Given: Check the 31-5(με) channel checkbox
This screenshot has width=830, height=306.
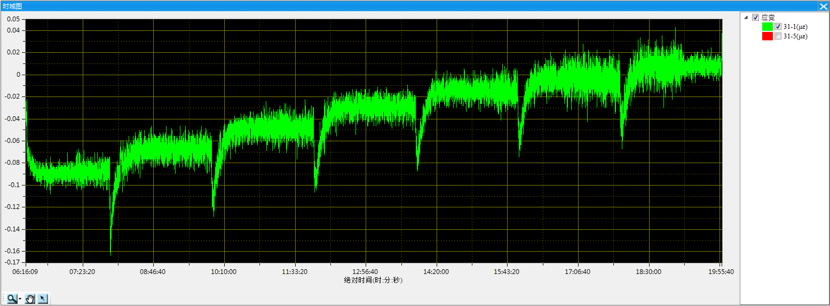Looking at the screenshot, I should click(778, 36).
